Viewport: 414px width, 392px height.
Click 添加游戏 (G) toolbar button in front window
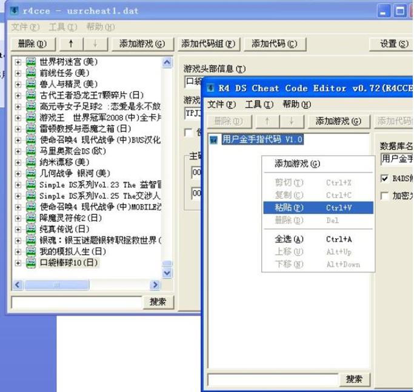pos(338,121)
